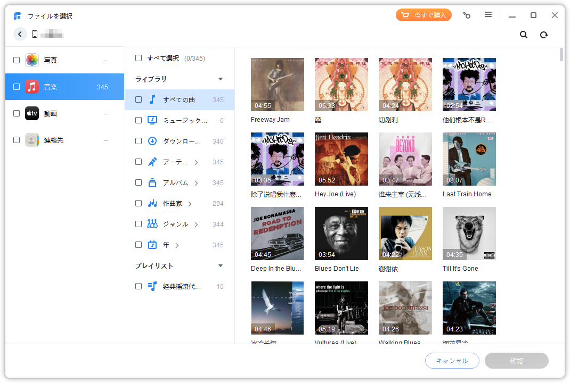Check the 写真 checkbox
The image size is (570, 383).
click(17, 60)
